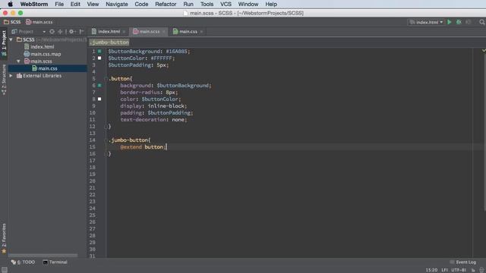Click scroll-from-source target icon in Project panel
The width and height of the screenshot is (486, 273).
(x=52, y=32)
